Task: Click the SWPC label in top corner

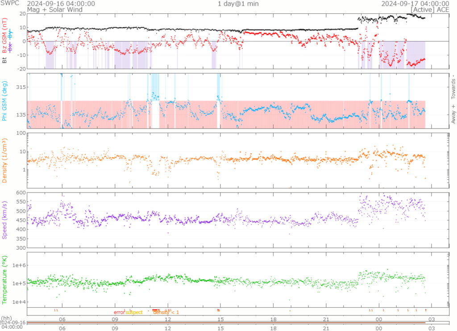Action: tap(11, 4)
